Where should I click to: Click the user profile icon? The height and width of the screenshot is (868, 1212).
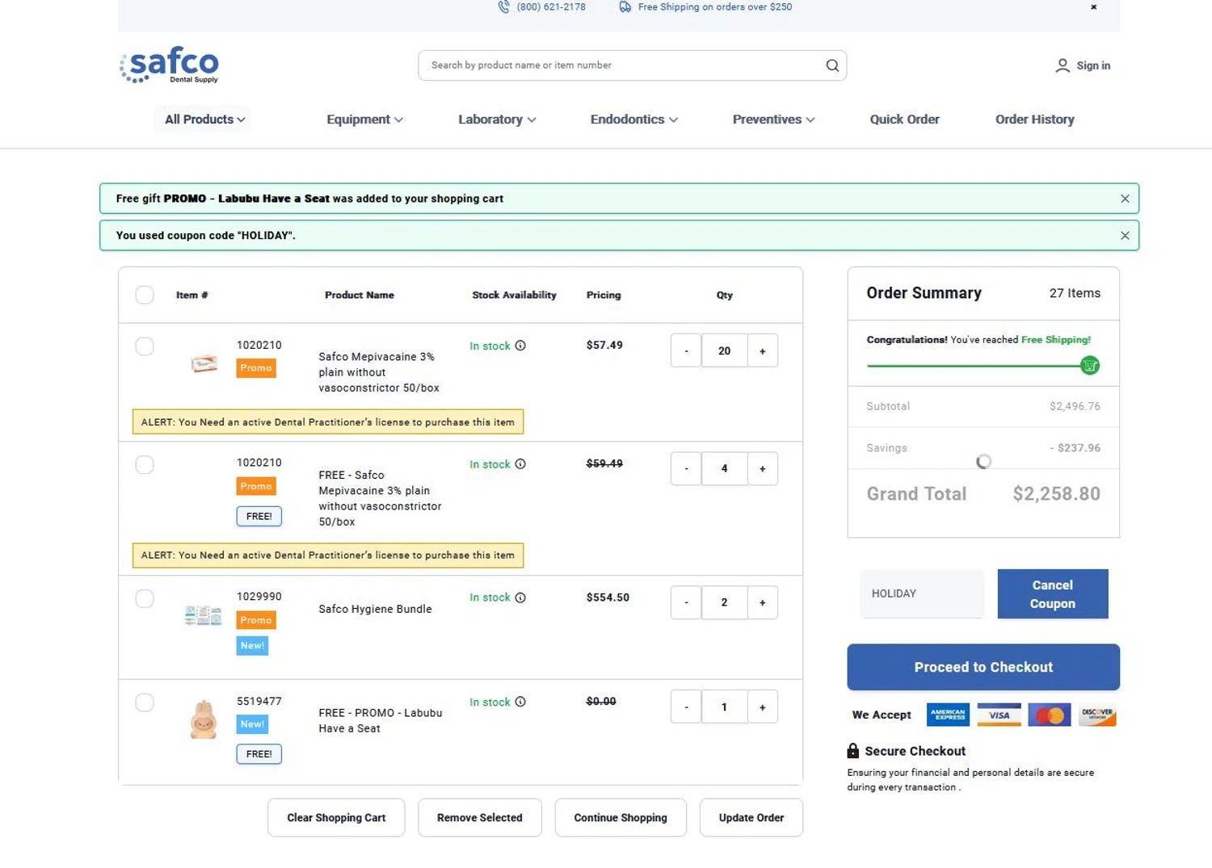1062,65
